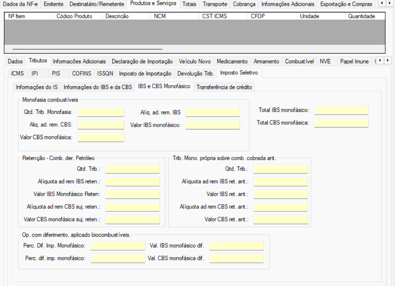The height and width of the screenshot is (286, 395).
Task: Switch to Veículo Novo tab
Action: 195,61
